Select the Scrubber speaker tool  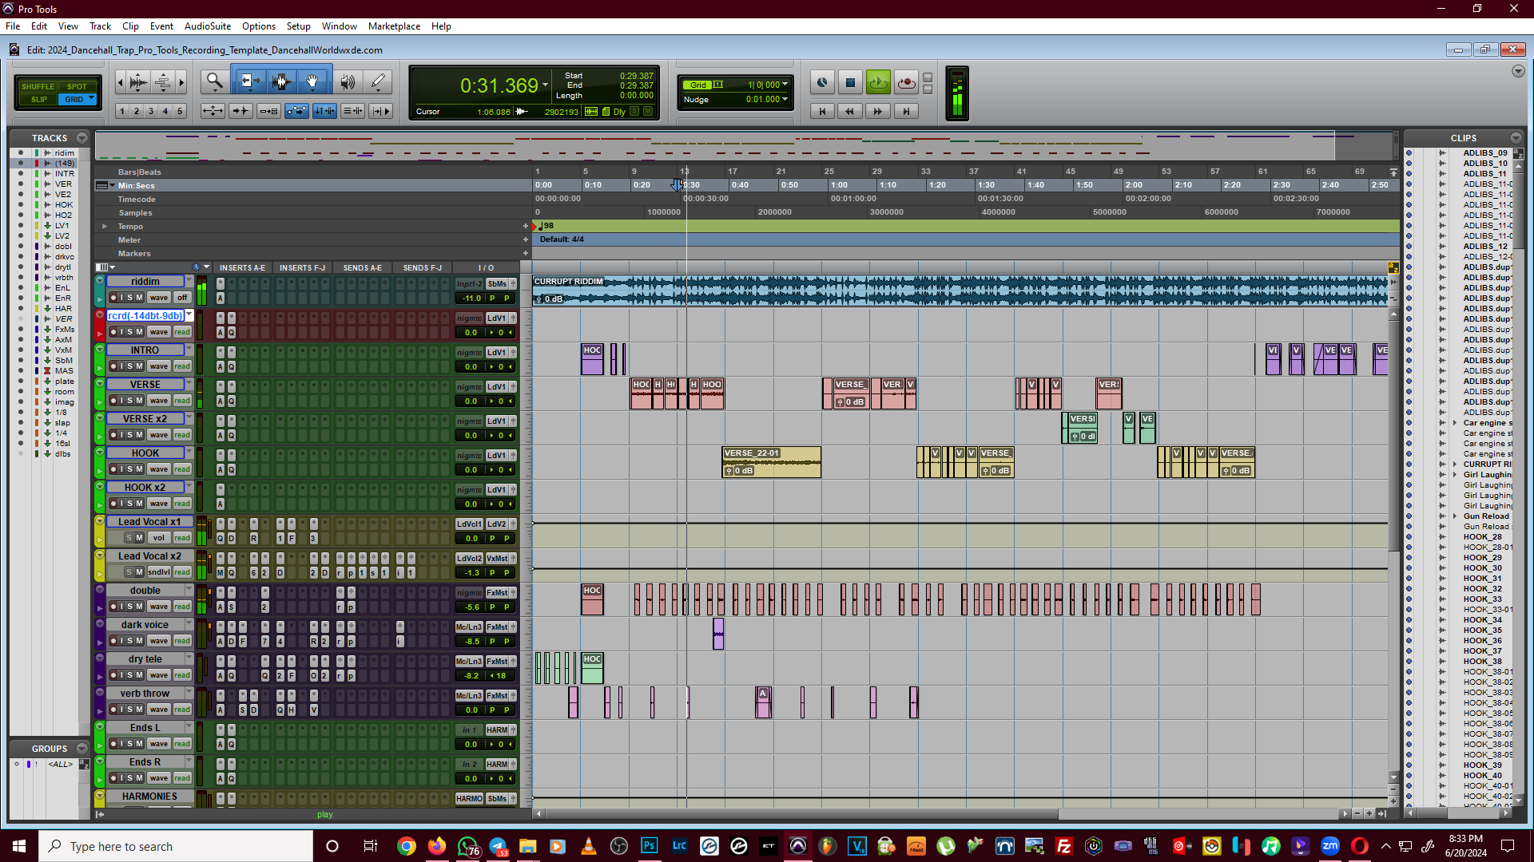coord(348,81)
